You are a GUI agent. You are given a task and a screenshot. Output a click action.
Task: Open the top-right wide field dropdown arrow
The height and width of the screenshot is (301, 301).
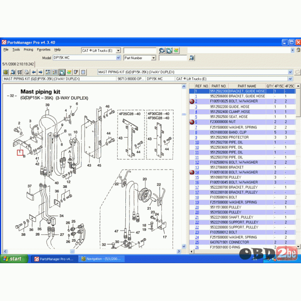point(293,50)
